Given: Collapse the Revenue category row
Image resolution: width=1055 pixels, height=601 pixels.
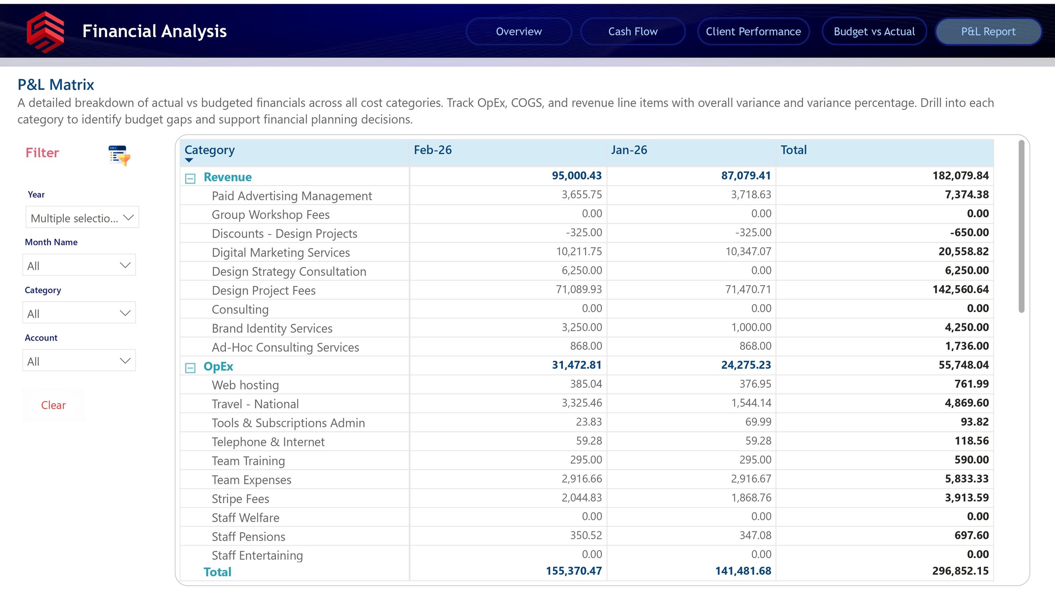Looking at the screenshot, I should (190, 178).
